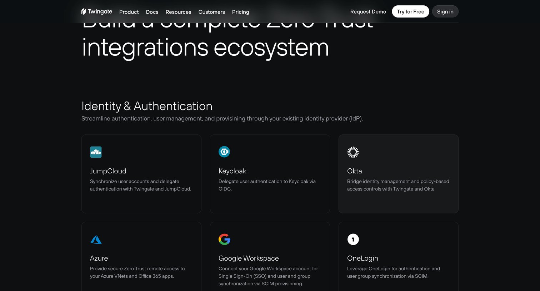The height and width of the screenshot is (291, 540).
Task: Open the Google Workspace integration title
Action: (249, 258)
